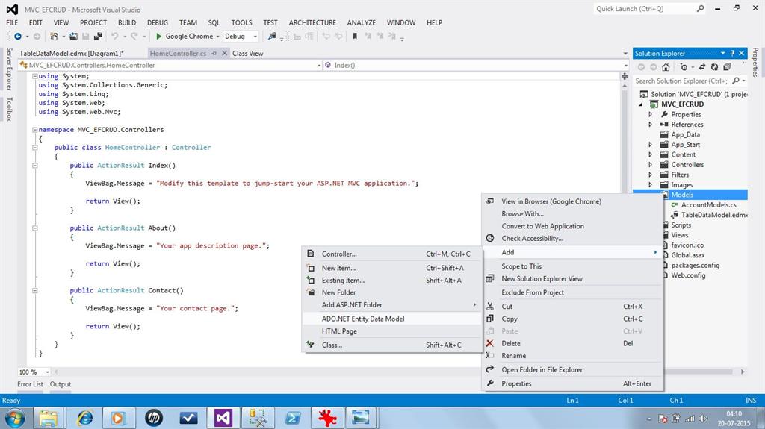Click the Save All toolbar icon

pos(98,37)
